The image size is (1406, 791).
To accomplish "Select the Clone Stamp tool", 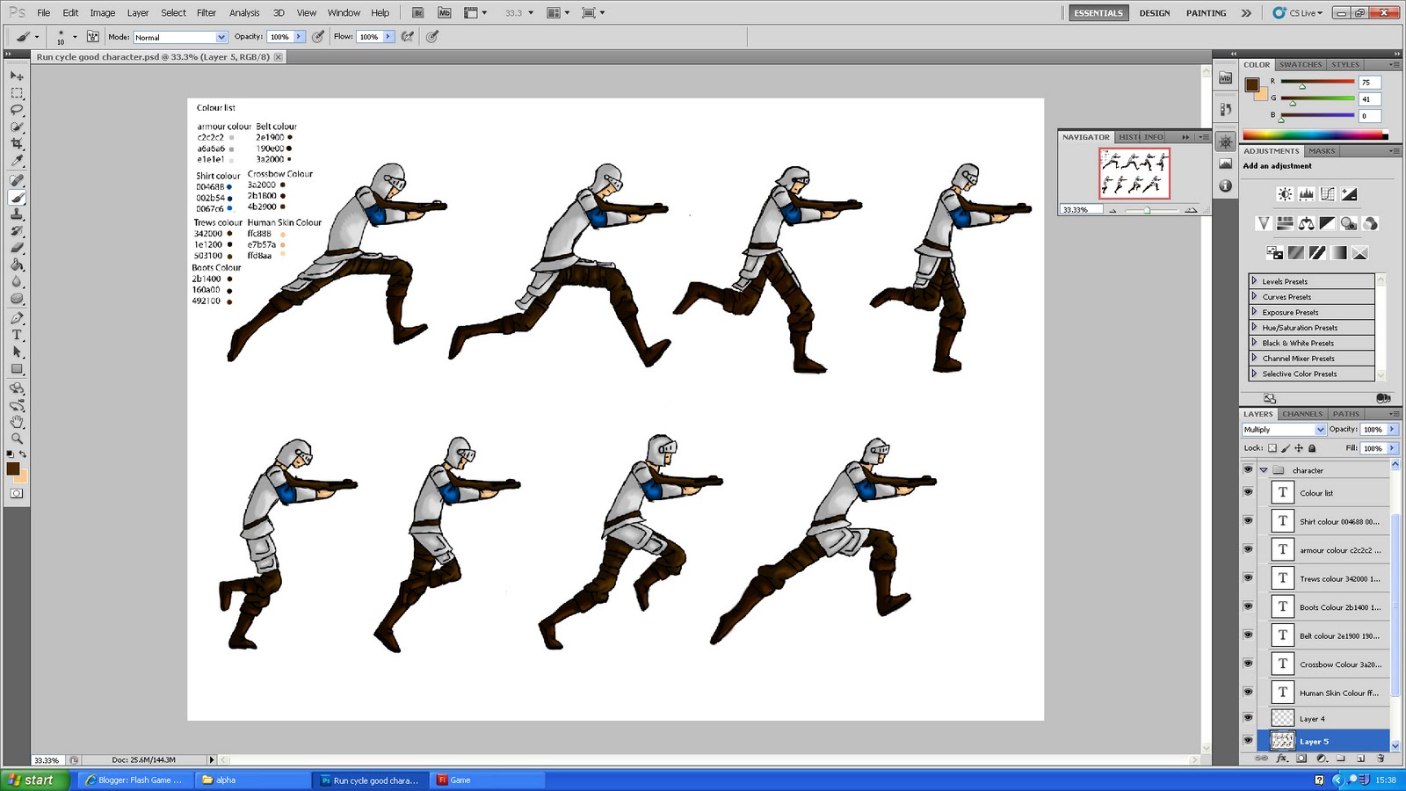I will tap(17, 214).
